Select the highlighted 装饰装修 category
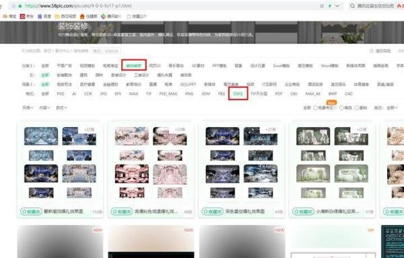 coord(134,66)
